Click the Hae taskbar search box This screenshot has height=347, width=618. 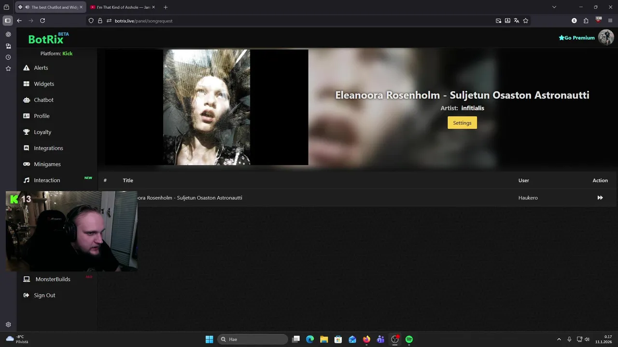tap(253, 339)
